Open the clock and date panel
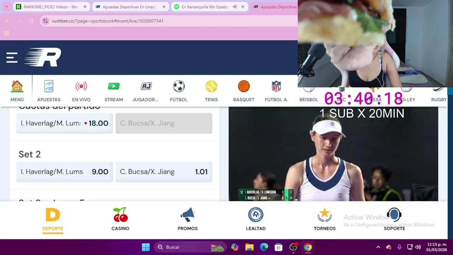Screen dimensions: 453x255 [x=437, y=247]
